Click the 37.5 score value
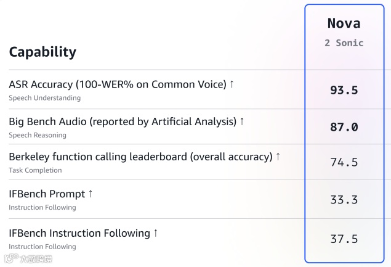Viewport: 391px width, 267px height. point(344,239)
